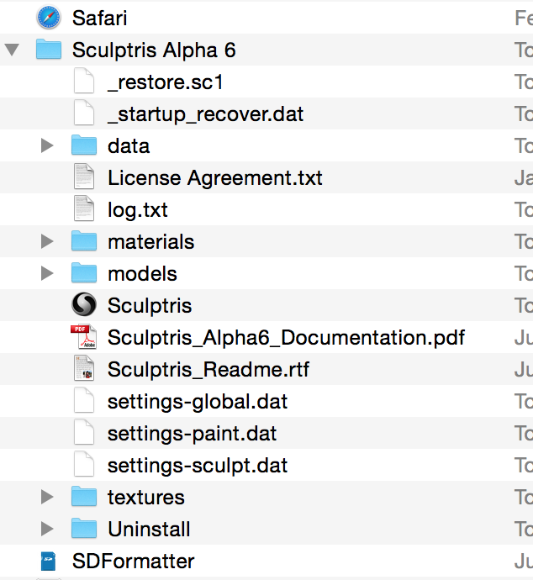Viewport: 533px width, 580px height.
Task: Select the Sculptris Alpha 6 name text
Action: tap(154, 50)
